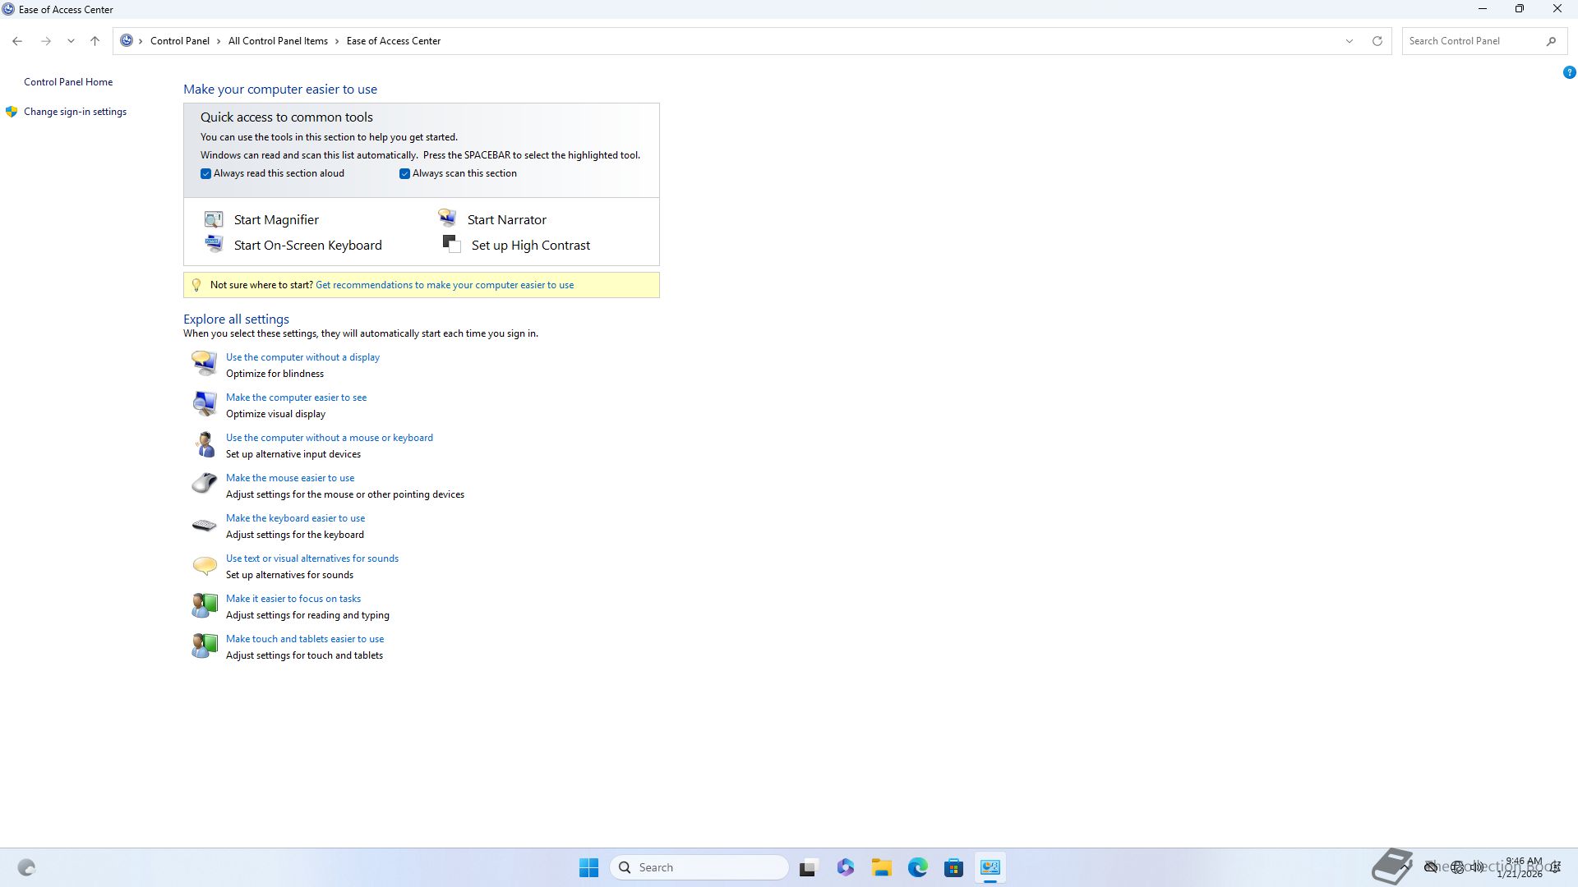Click the Start Narrator icon
The height and width of the screenshot is (887, 1578).
point(447,218)
